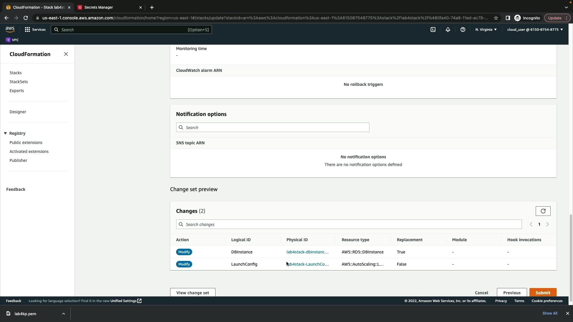Screen dimensions: 573x322
Task: Go to next page of changes
Action: click(548, 225)
